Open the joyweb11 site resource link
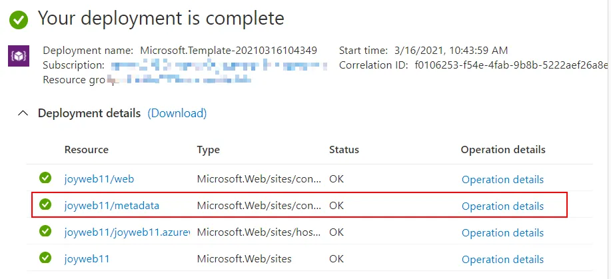This screenshot has width=611, height=279. (87, 259)
